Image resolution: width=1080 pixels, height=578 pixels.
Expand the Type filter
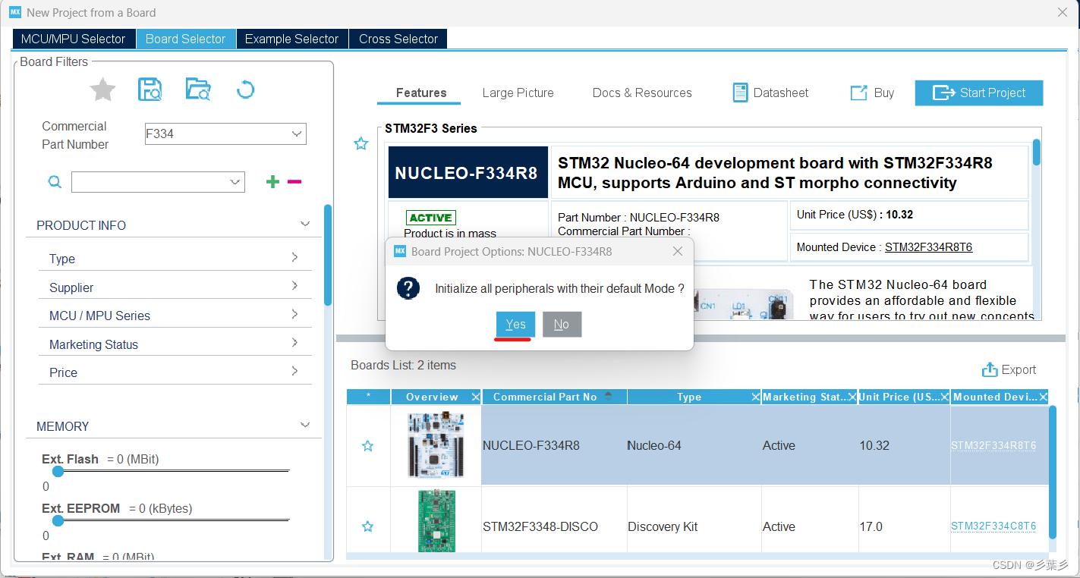pyautogui.click(x=294, y=257)
